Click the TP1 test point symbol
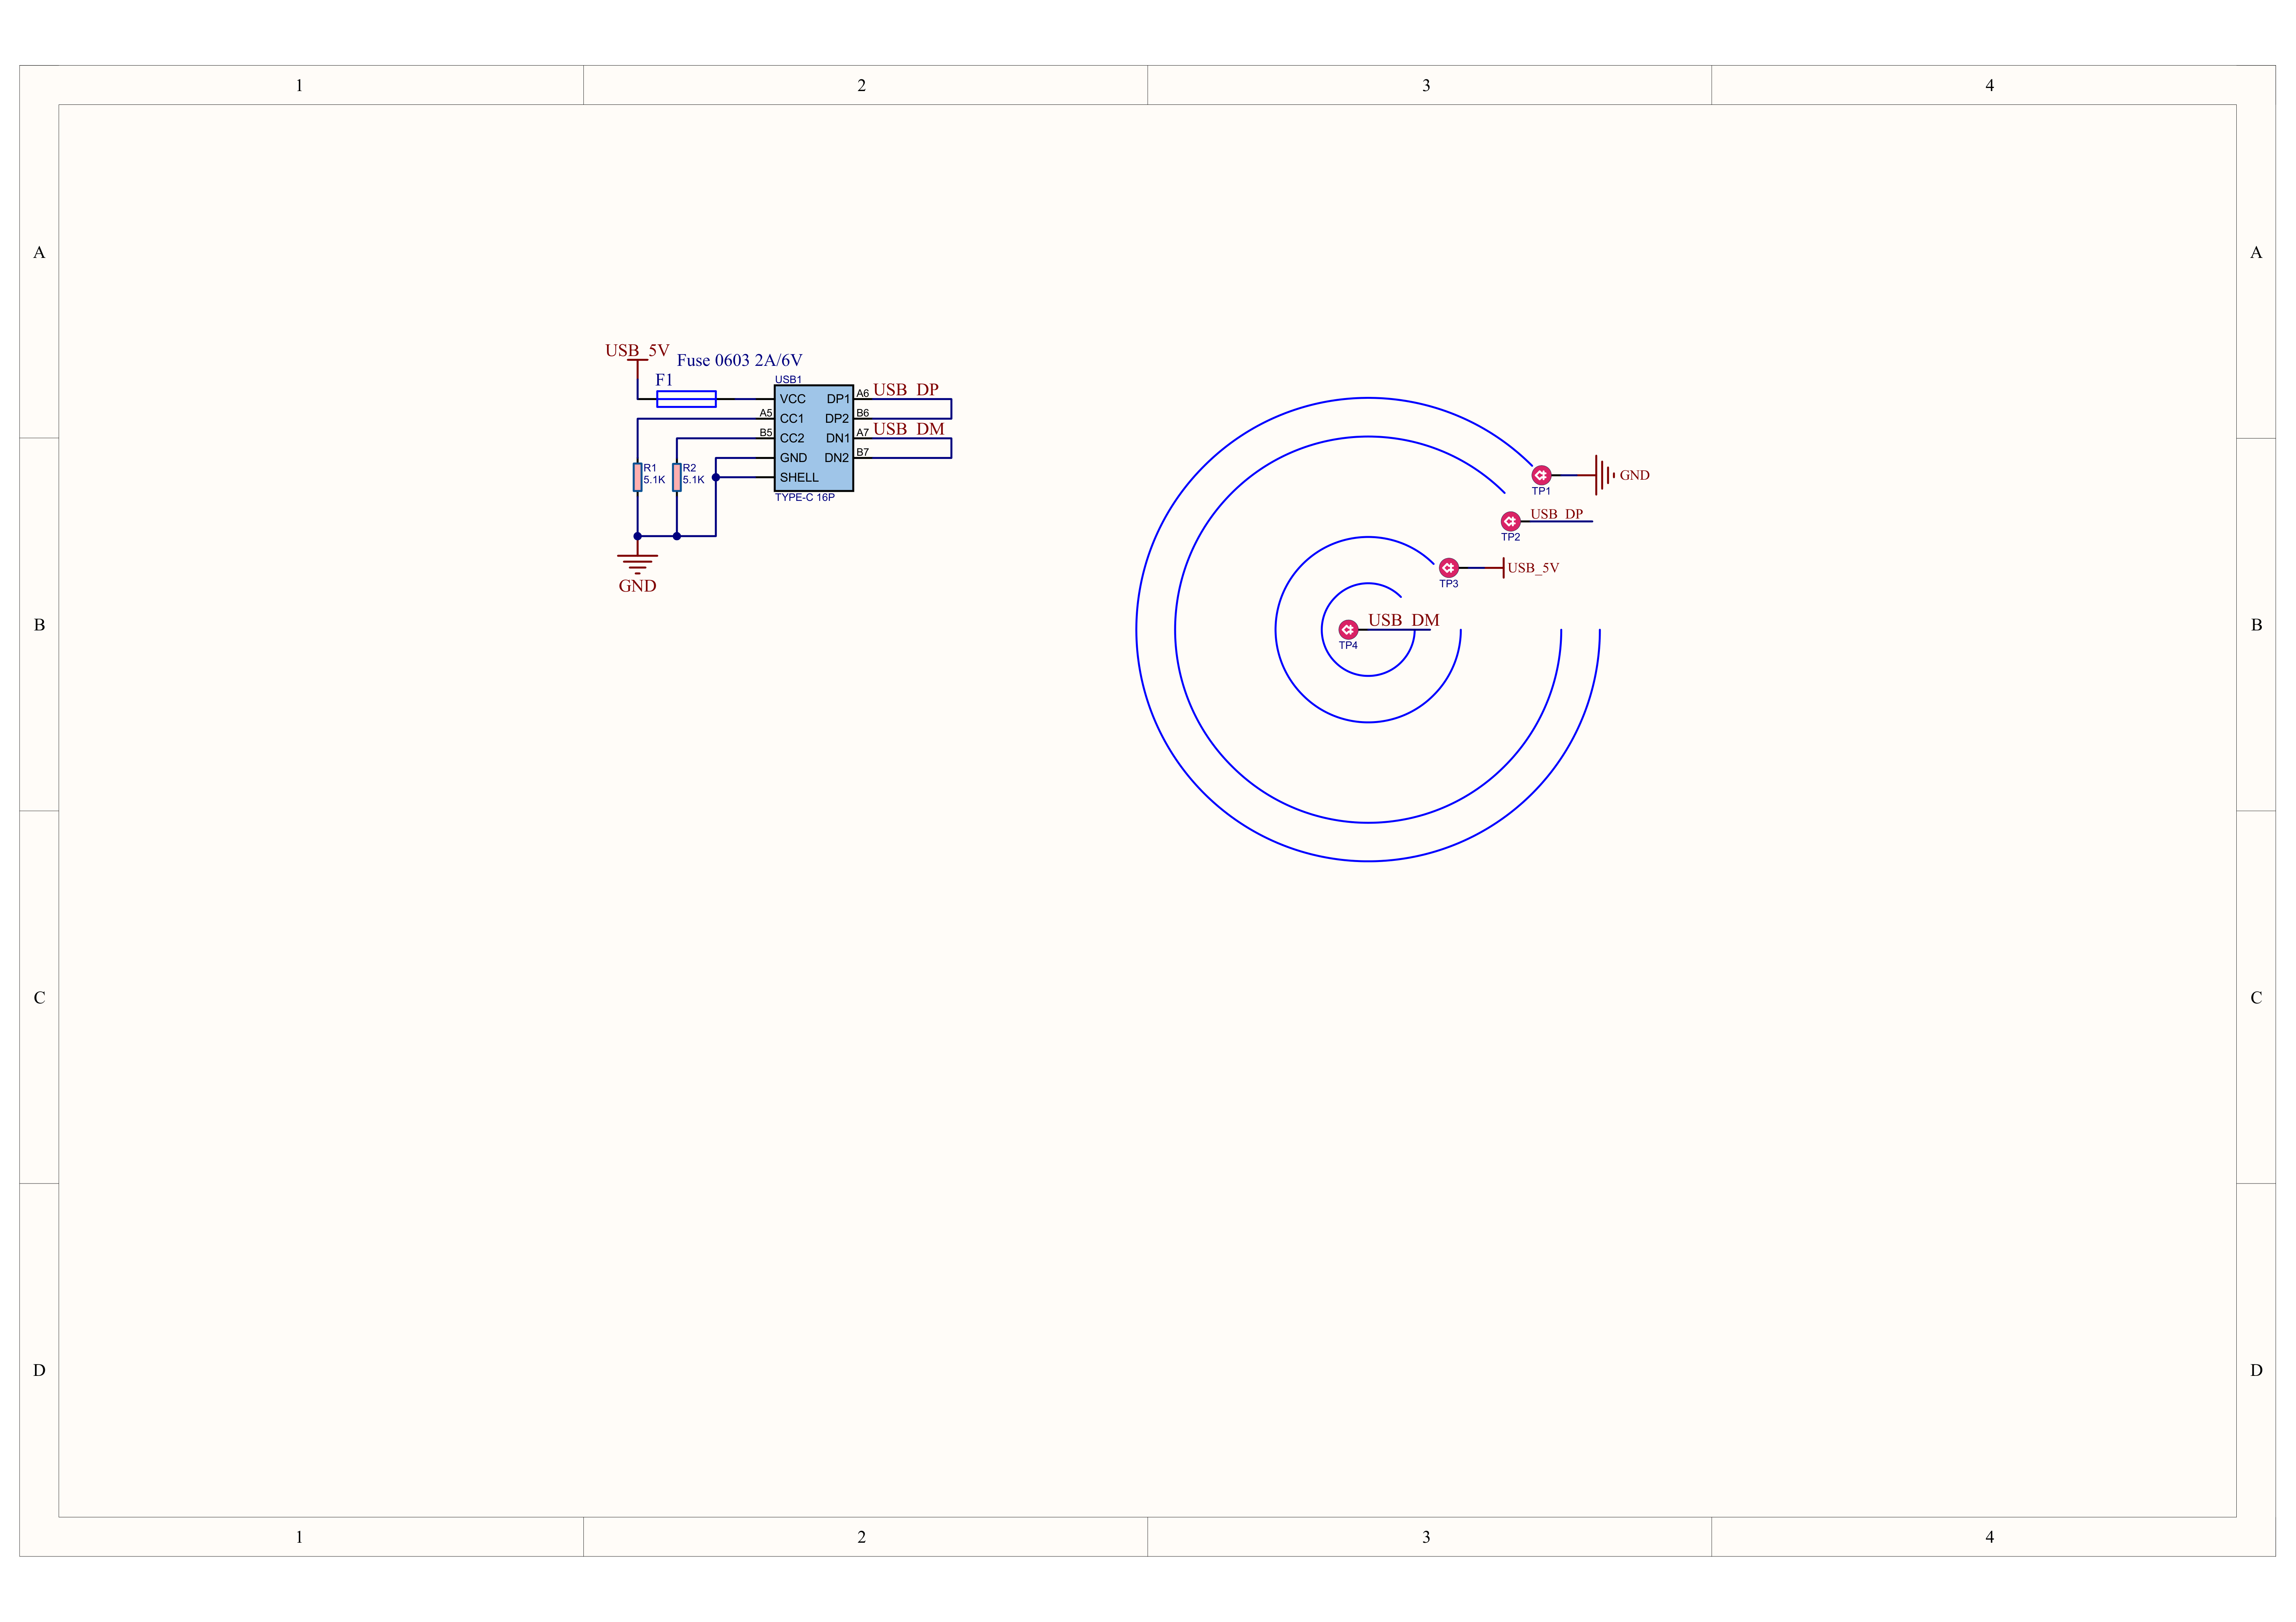2296x1622 pixels. click(x=1541, y=475)
